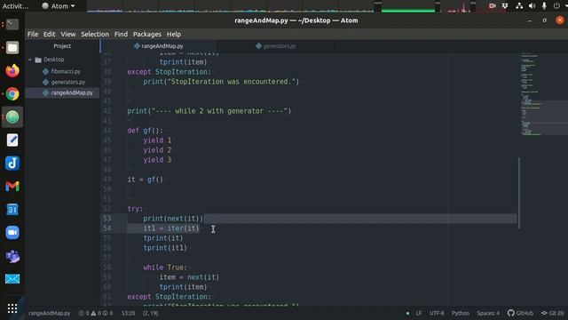Screen dimensions: 568x320
Task: Open Files manager from the dock
Action: click(x=12, y=47)
